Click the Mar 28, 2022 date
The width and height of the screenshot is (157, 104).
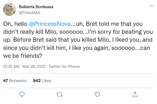pyautogui.click(x=34, y=67)
